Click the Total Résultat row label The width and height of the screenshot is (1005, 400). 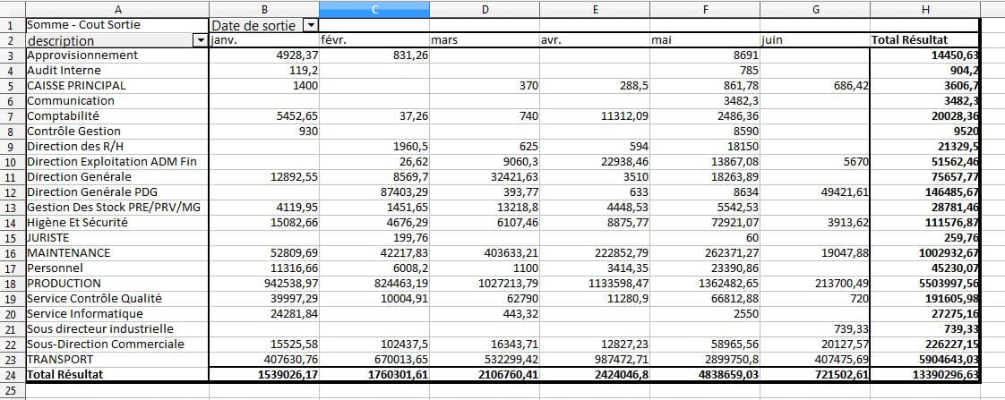(117, 374)
